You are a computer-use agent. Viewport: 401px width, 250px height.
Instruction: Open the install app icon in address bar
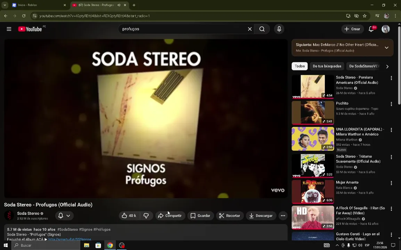click(348, 16)
